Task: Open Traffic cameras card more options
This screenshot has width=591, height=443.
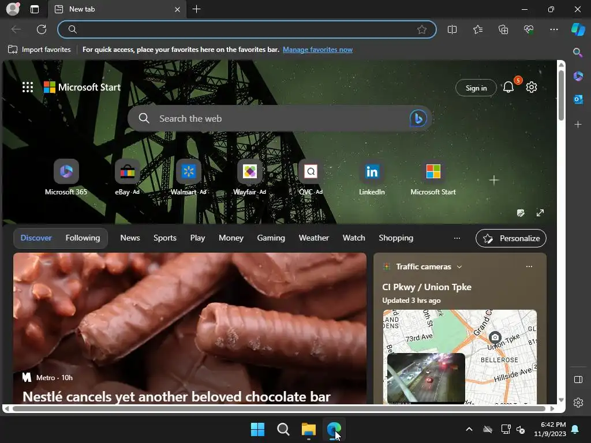Action: click(529, 266)
